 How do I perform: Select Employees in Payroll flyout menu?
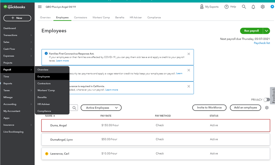pos(52,77)
